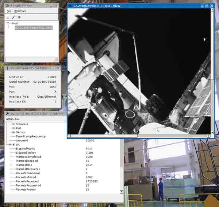This screenshot has height=207, width=219.
Task: Expand the Firmware attribute group
Action: pyautogui.click(x=14, y=124)
